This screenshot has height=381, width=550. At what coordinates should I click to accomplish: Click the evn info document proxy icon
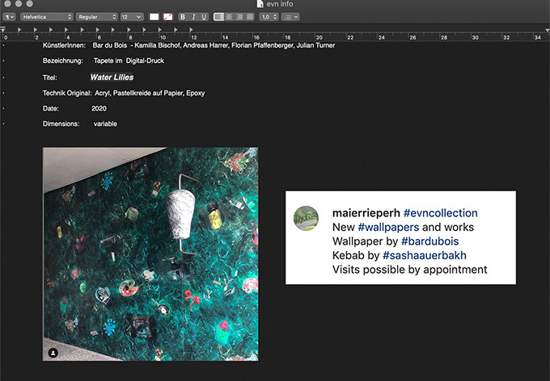pos(260,4)
